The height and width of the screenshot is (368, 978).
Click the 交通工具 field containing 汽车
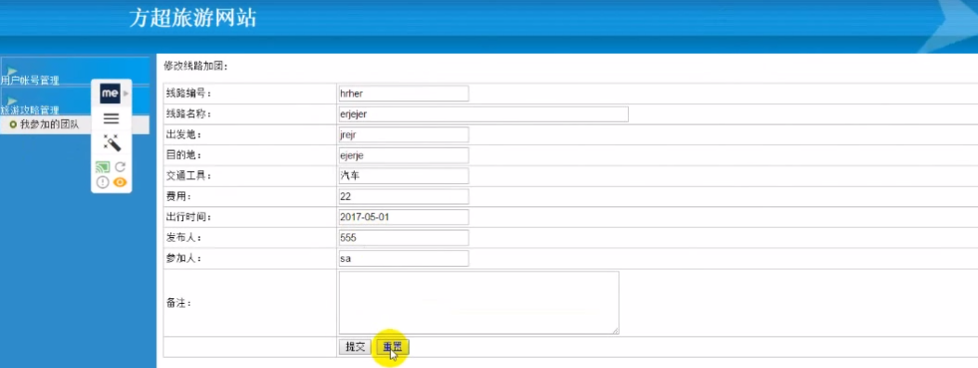pos(403,176)
